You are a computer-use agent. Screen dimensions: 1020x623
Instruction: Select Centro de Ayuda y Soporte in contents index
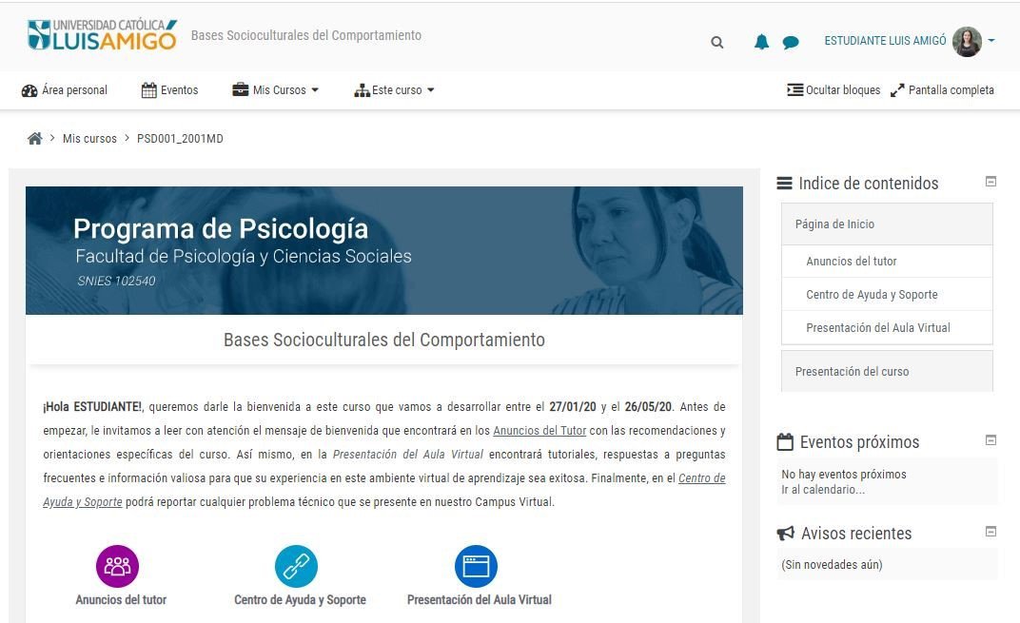click(x=887, y=295)
